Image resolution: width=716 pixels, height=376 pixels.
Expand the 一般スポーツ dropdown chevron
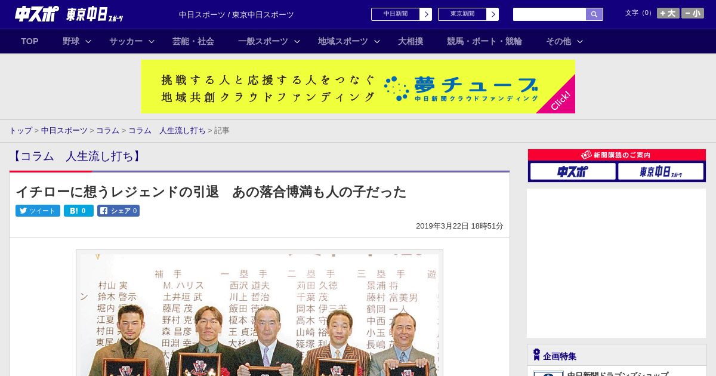297,41
